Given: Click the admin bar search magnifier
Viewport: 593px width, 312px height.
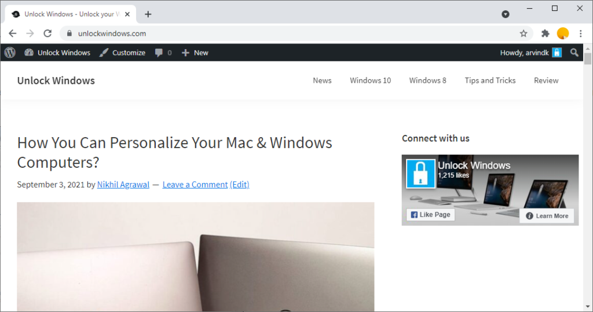Looking at the screenshot, I should 574,53.
